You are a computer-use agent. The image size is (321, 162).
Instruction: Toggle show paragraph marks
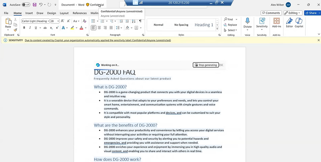coord(140,21)
